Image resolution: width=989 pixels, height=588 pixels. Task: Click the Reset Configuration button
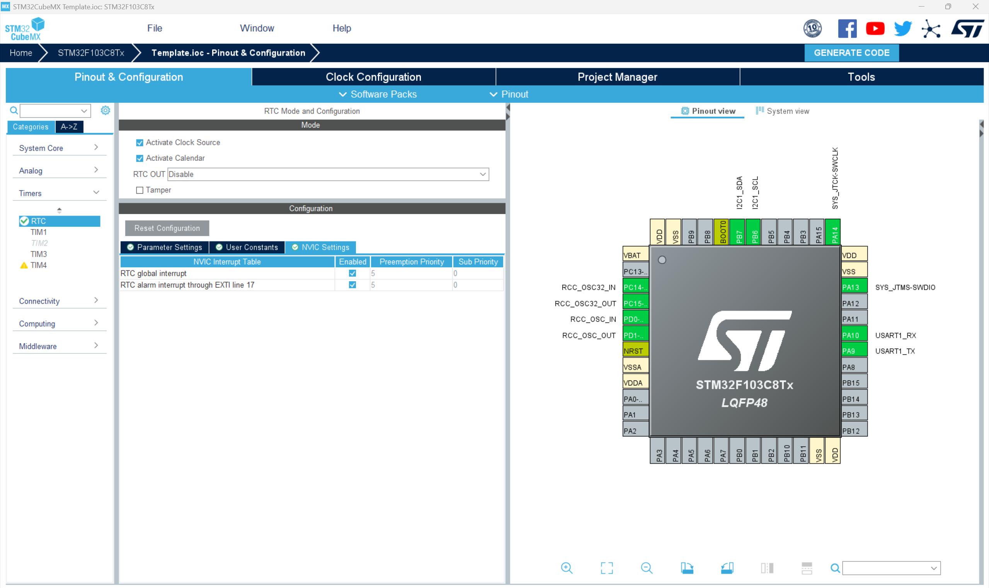pos(167,228)
